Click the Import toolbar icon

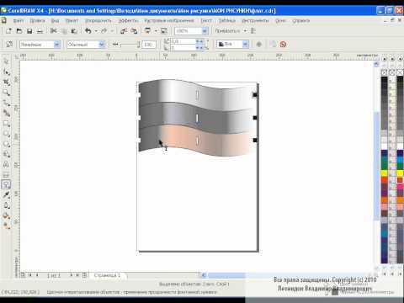click(x=124, y=31)
